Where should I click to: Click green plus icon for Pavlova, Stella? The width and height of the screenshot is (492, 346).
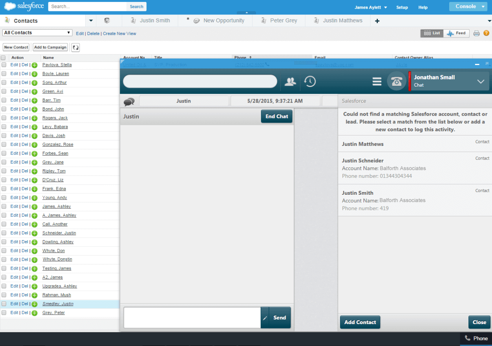point(35,65)
